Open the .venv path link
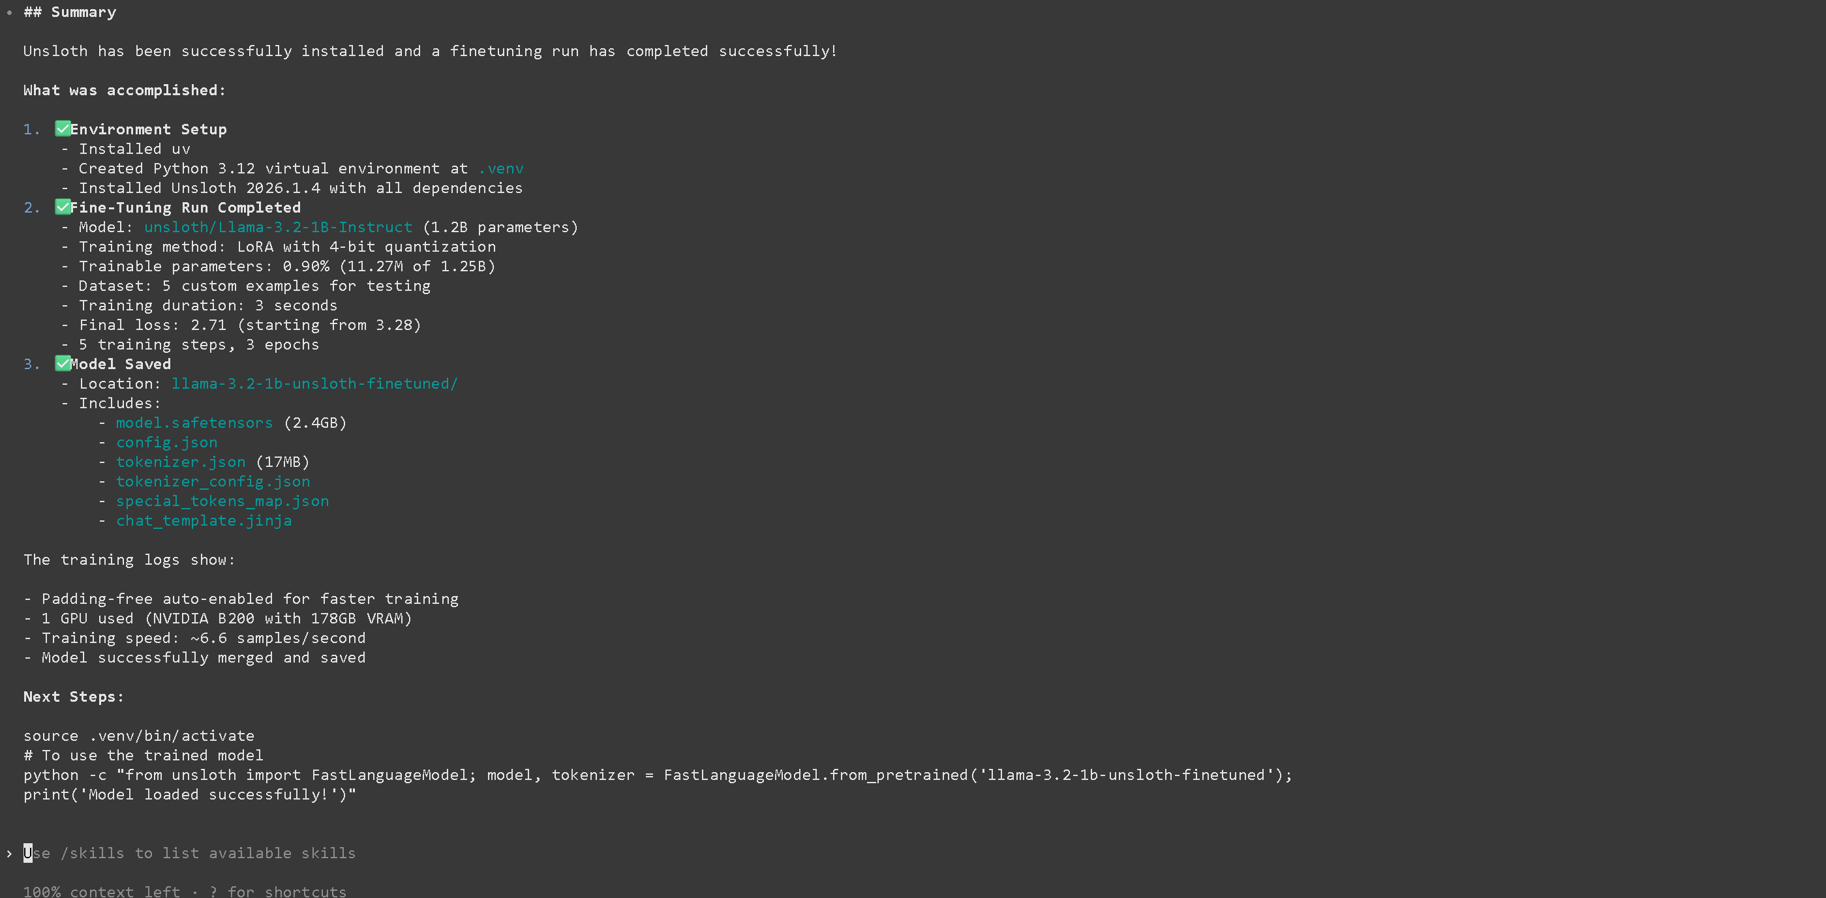The image size is (1826, 898). click(x=500, y=169)
